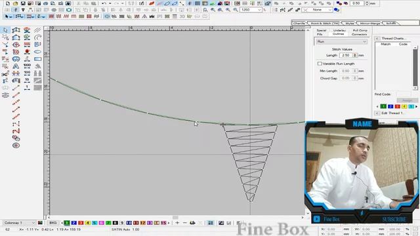Pick green color 1 in bottom palette

click(x=67, y=223)
